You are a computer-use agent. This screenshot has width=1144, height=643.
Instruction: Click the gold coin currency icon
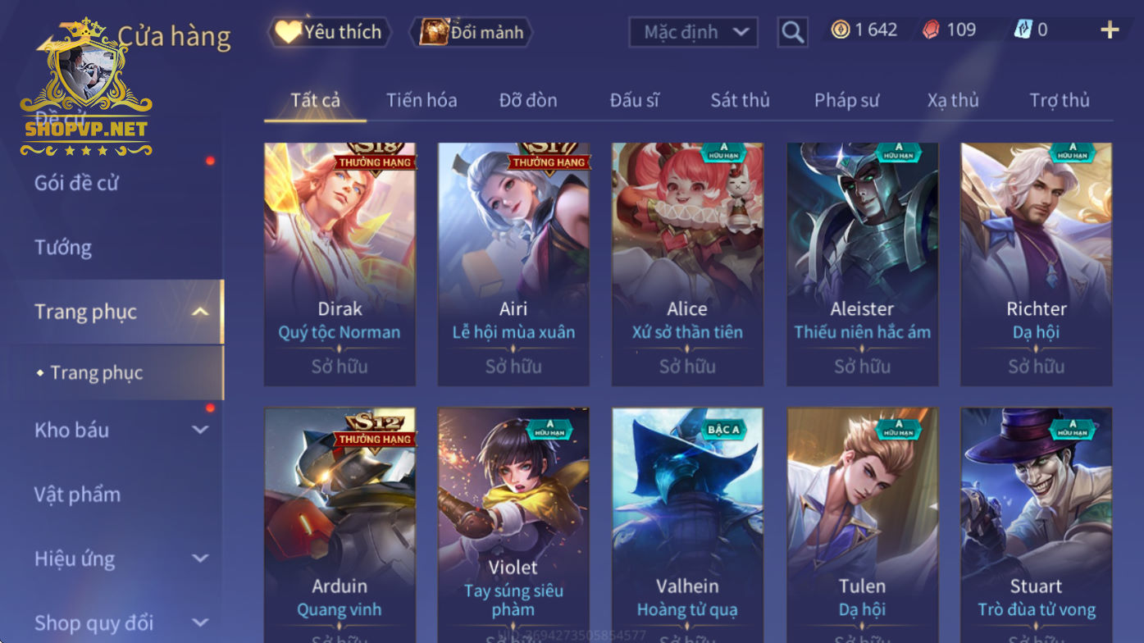point(840,30)
